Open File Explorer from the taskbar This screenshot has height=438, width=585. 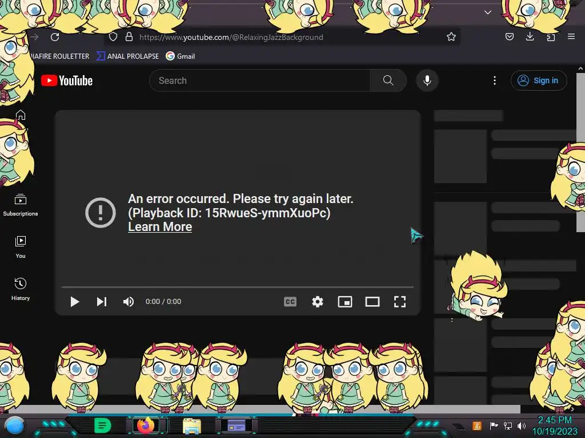[x=192, y=425]
